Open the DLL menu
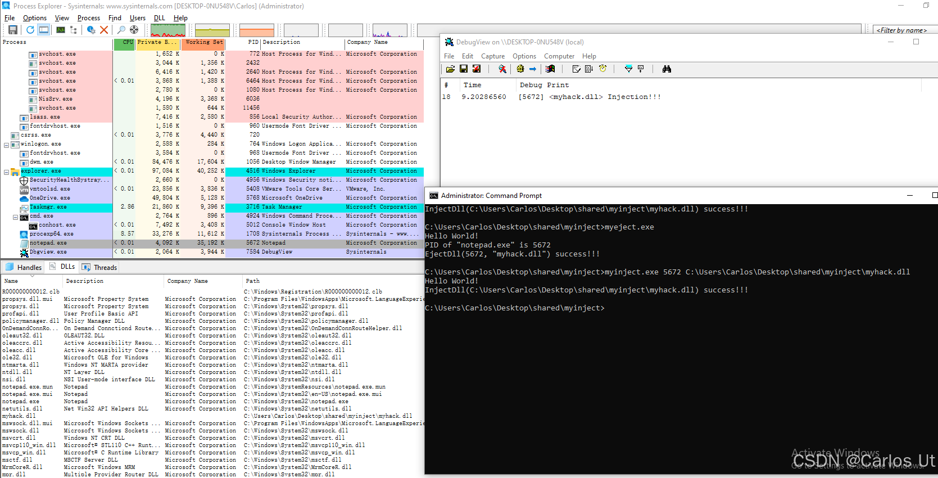The image size is (938, 478). 160,18
